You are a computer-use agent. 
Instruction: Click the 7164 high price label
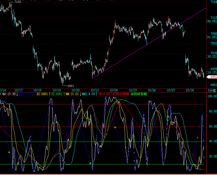(x=18, y=2)
